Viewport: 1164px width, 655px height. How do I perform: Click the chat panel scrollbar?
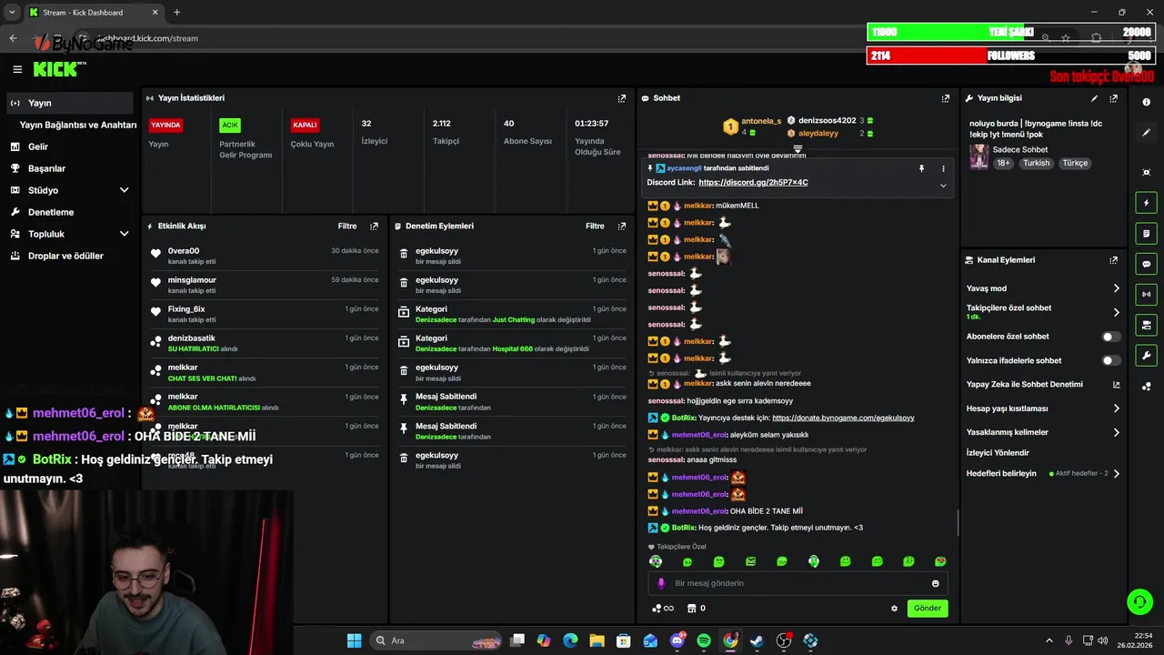pos(957,523)
